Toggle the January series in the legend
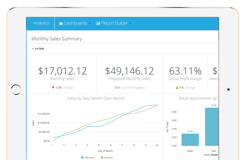This screenshot has height=160, width=247. tap(108, 157)
